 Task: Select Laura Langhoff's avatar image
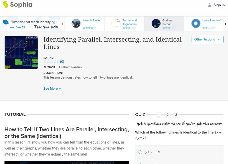(196, 23)
